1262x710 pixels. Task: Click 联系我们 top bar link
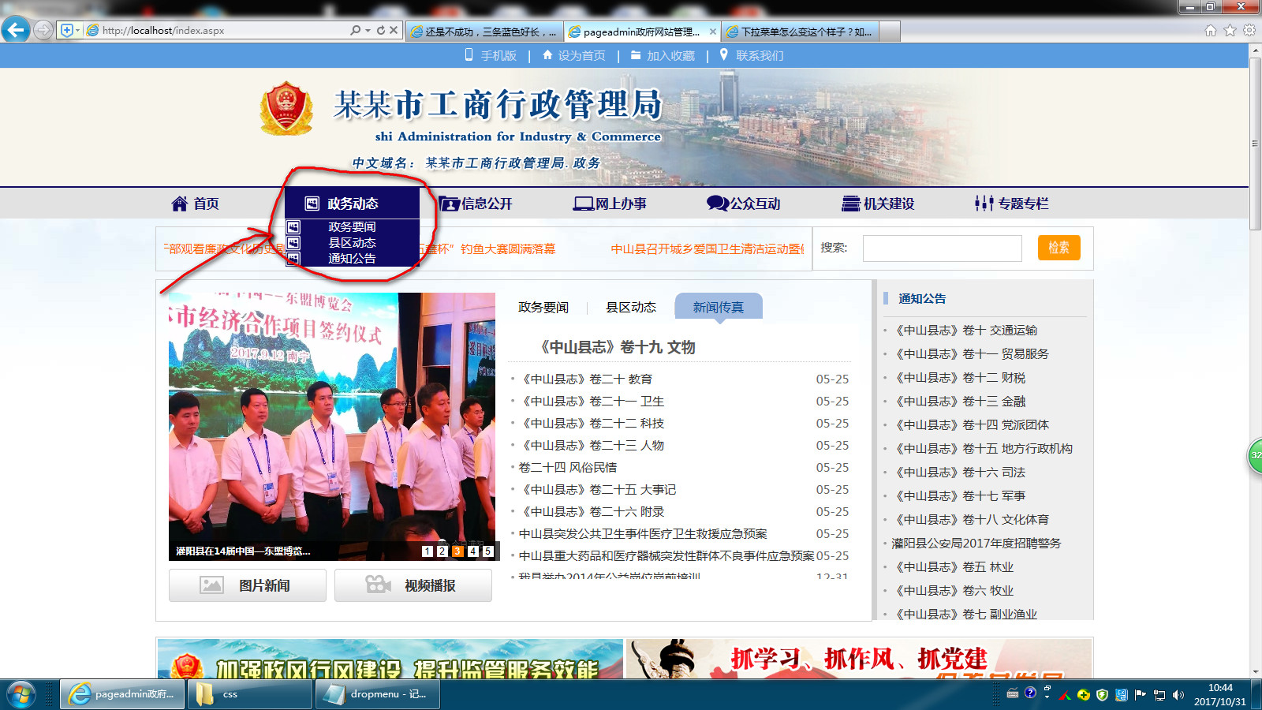click(760, 55)
